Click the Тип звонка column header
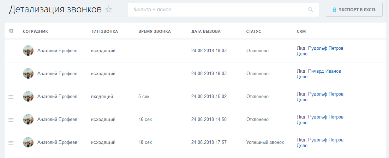The width and height of the screenshot is (389, 158). pyautogui.click(x=104, y=31)
